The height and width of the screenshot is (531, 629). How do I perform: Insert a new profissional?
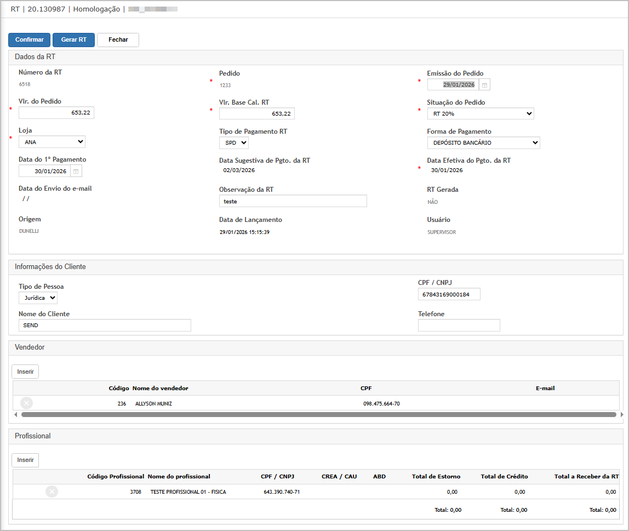tap(25, 460)
